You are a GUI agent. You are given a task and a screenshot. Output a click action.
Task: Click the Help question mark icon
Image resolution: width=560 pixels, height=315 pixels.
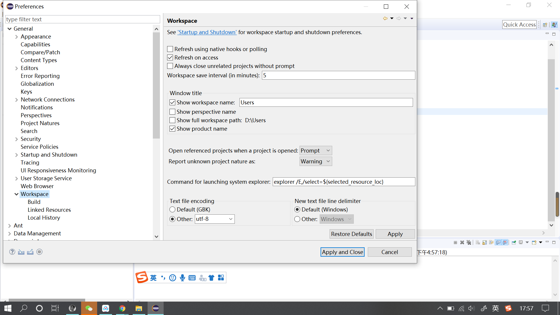(x=12, y=252)
